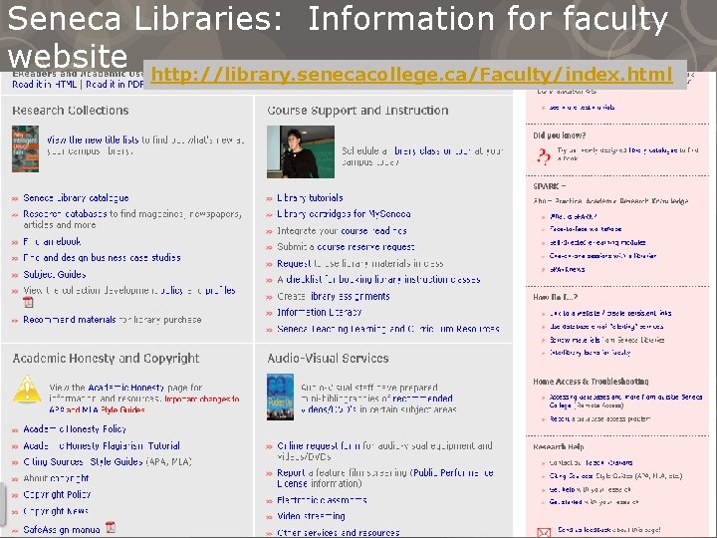Open SafeAssign manual link
The height and width of the screenshot is (538, 717).
pos(62,530)
